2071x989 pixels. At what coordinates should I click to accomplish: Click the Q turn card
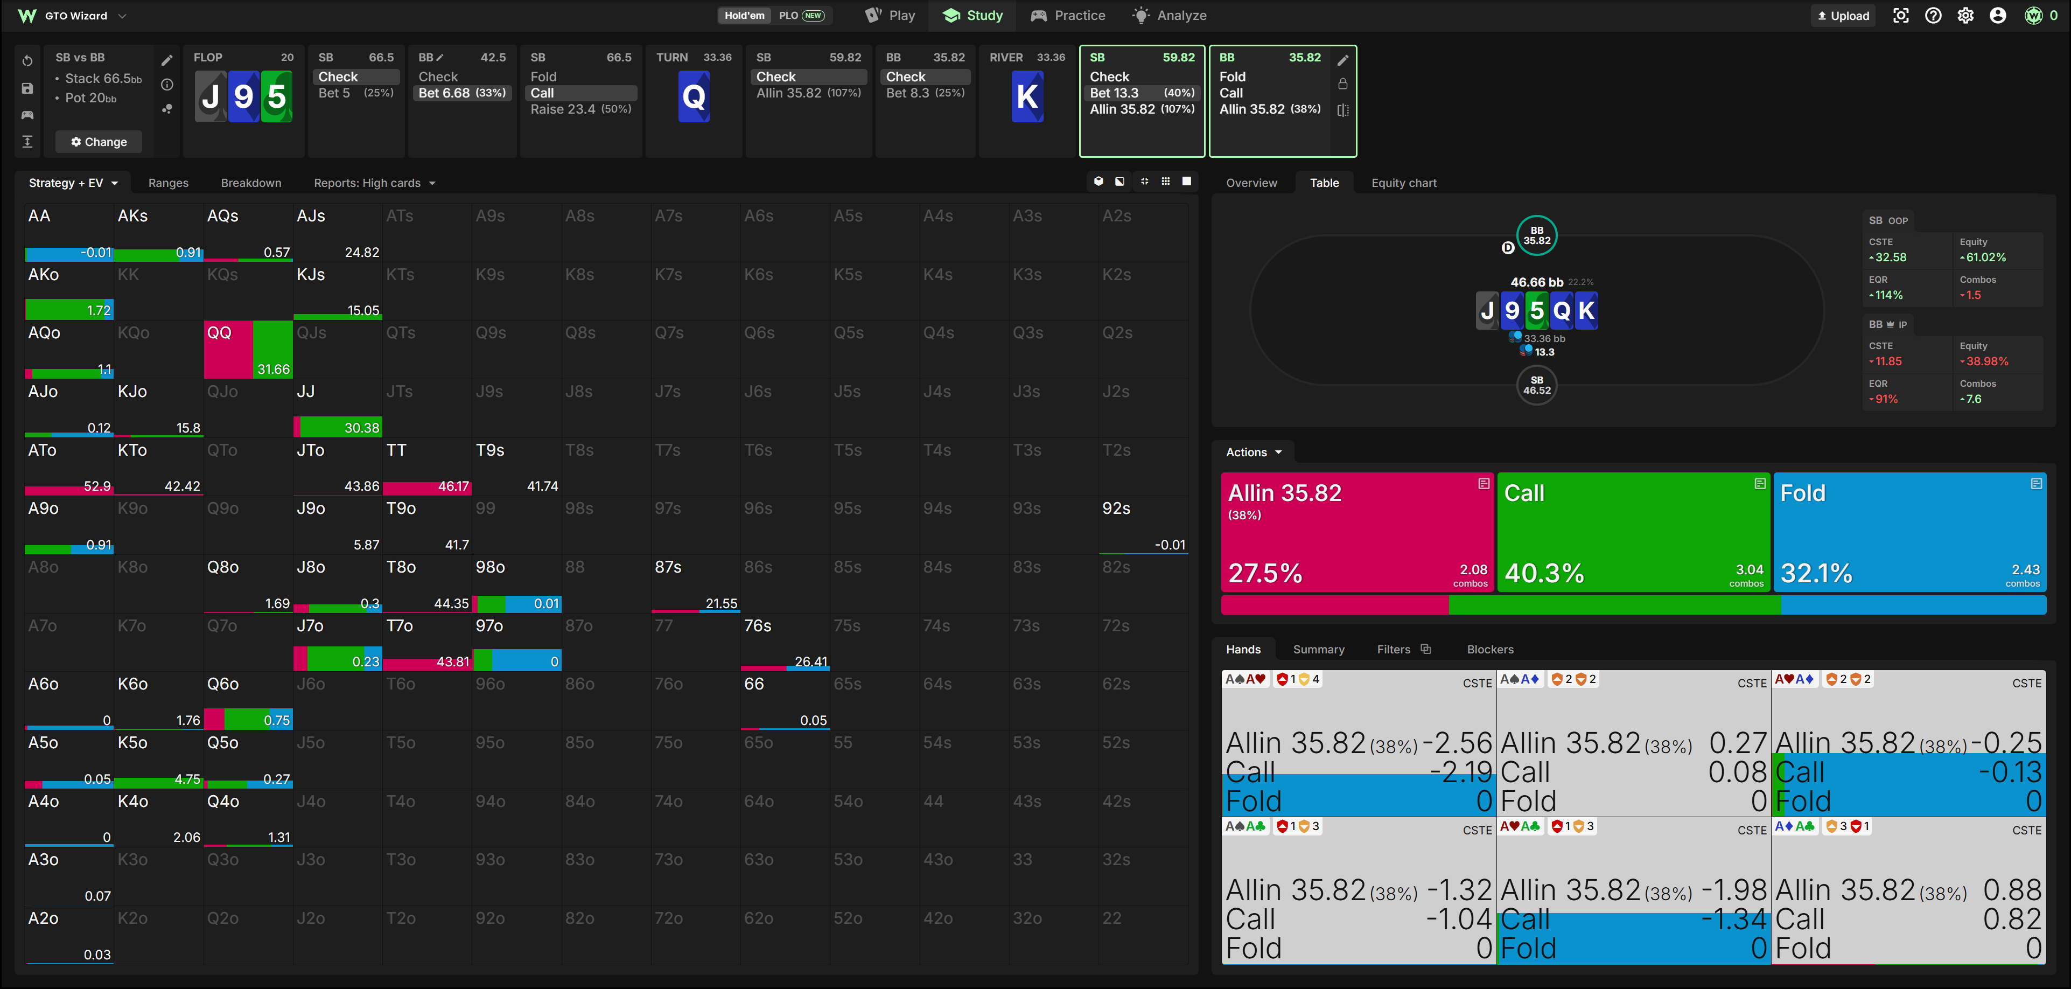694,96
